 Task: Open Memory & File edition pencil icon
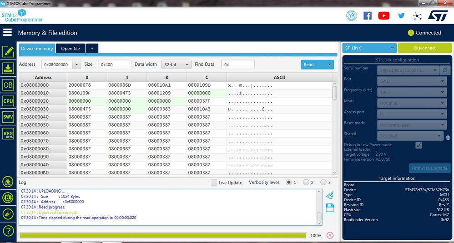click(8, 52)
